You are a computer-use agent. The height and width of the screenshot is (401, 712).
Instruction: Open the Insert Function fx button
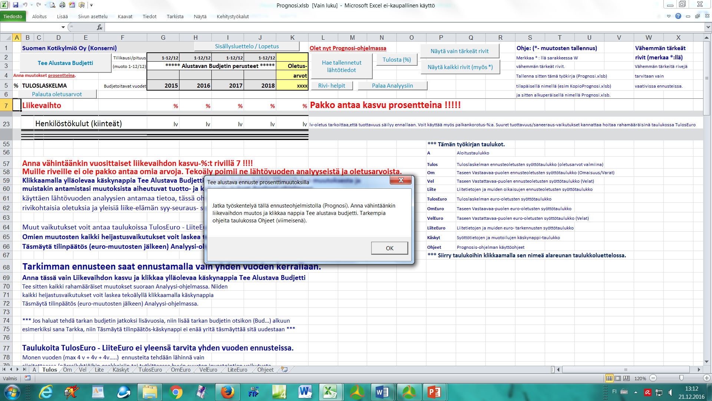point(99,27)
